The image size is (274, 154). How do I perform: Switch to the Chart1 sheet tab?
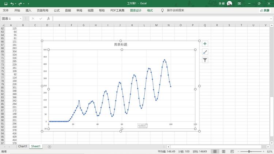point(23,146)
